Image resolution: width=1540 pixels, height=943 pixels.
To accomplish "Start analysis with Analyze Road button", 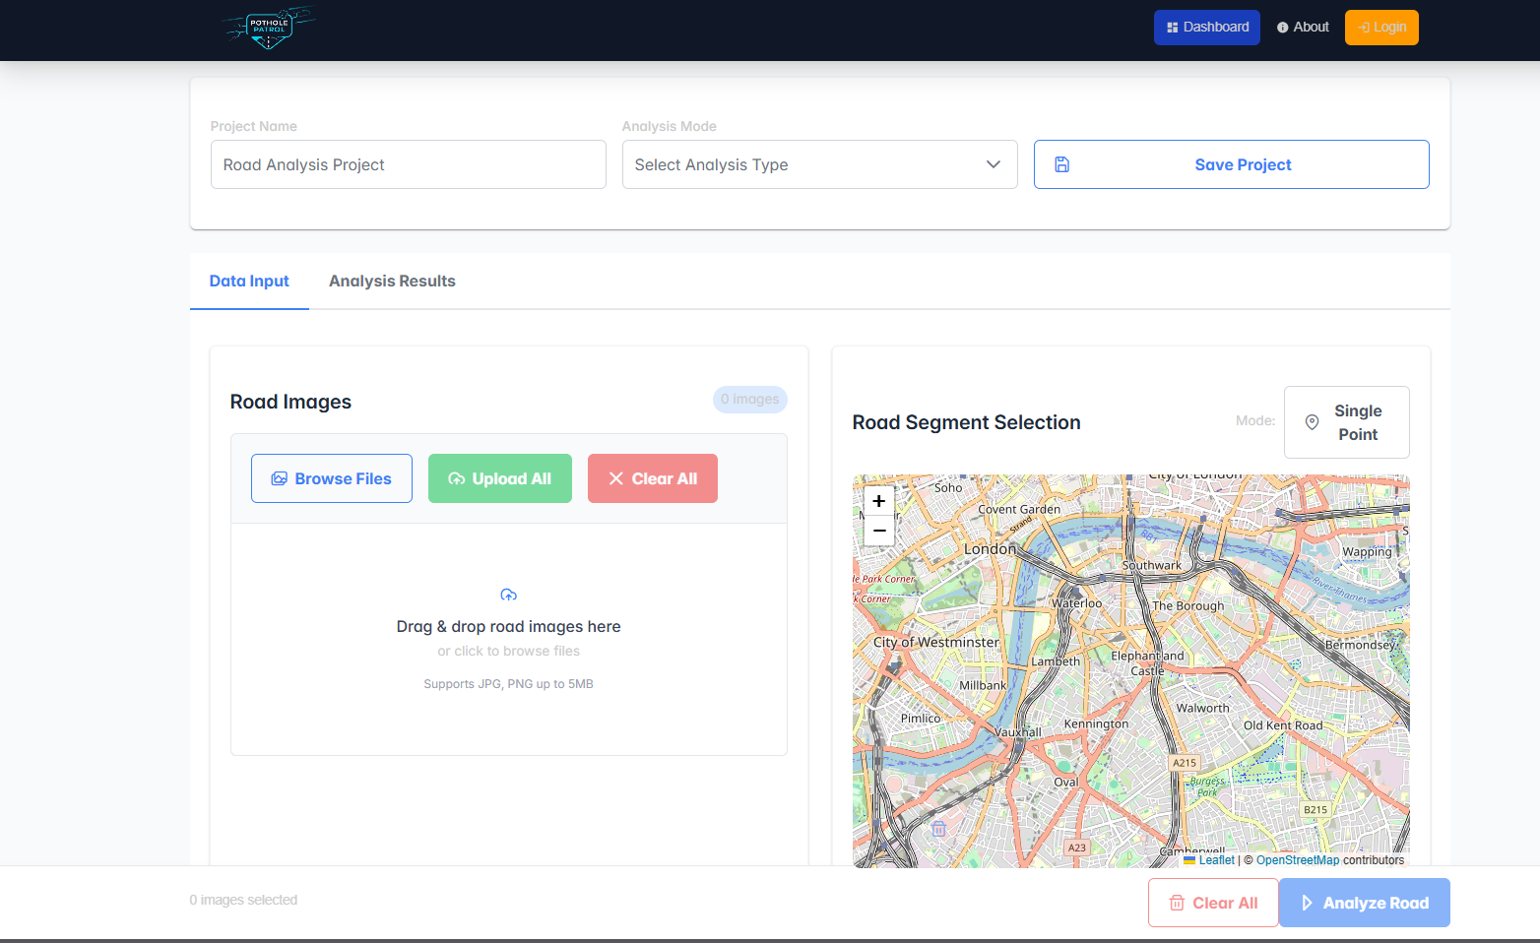I will (1365, 903).
